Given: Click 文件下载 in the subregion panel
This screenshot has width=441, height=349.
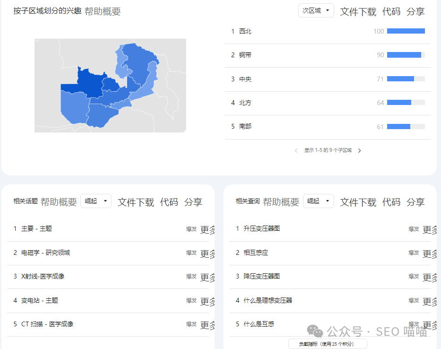Looking at the screenshot, I should point(358,12).
